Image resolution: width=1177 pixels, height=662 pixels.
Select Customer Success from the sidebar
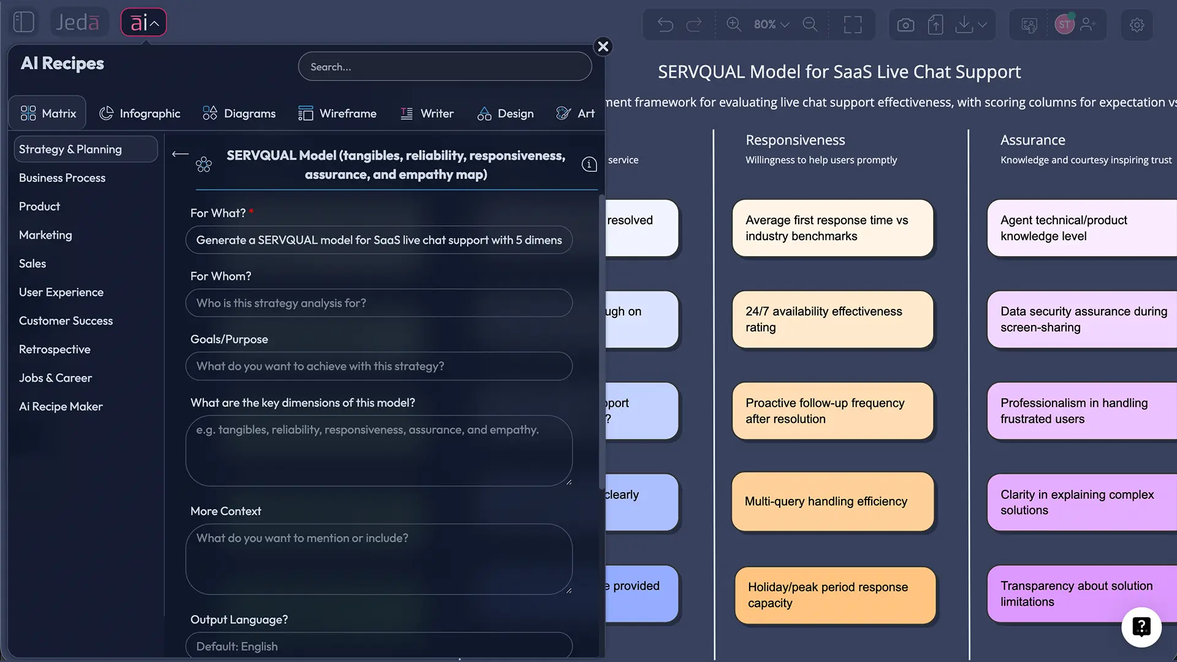tap(66, 321)
